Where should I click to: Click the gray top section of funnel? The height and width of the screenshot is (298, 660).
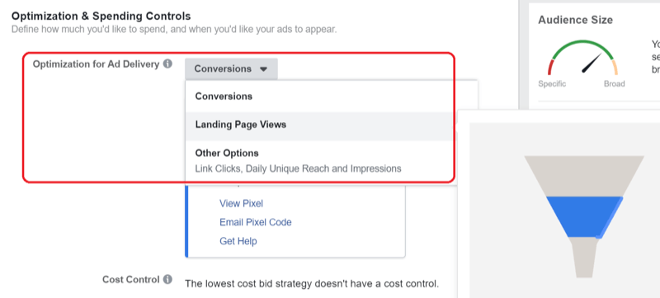point(584,176)
